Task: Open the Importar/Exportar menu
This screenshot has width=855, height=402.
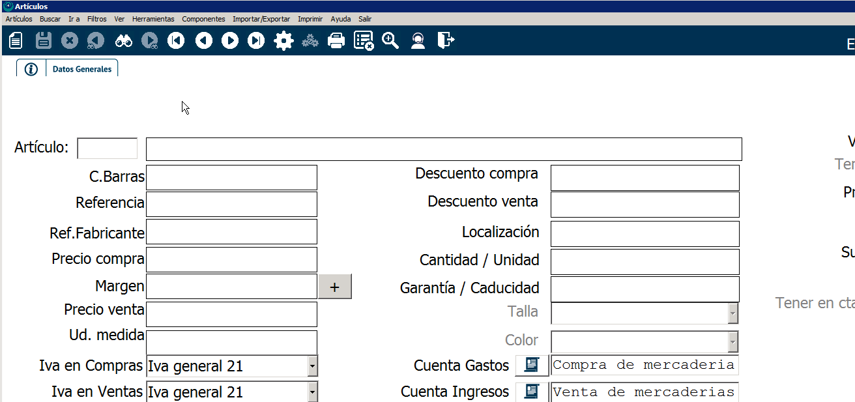Action: (261, 19)
